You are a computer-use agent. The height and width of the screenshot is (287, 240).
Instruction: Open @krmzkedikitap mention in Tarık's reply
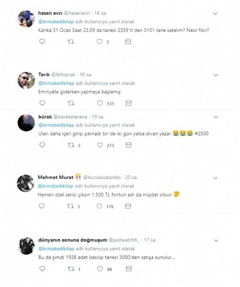pyautogui.click(x=56, y=83)
